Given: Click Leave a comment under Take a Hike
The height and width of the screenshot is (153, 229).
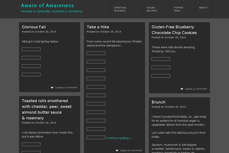Looking at the screenshot, I should (x=131, y=150).
